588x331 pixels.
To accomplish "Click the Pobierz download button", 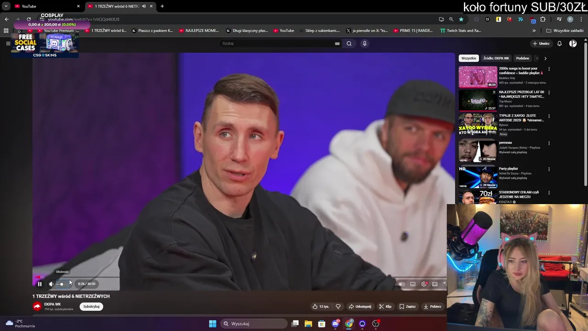I will coord(433,307).
